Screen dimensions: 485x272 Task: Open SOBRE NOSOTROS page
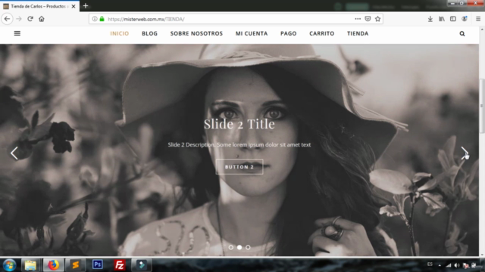point(196,33)
